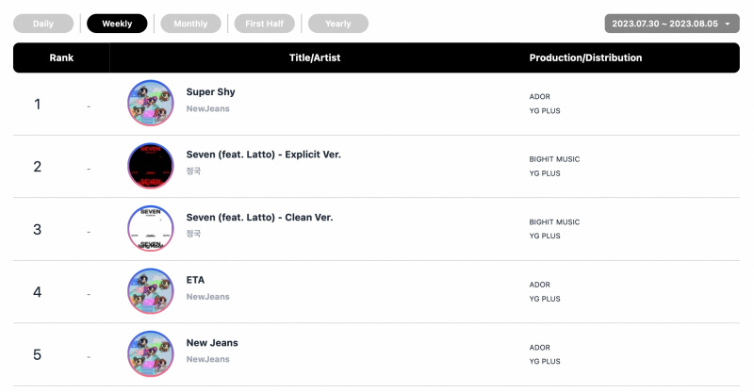Open the Super Shy song title

[210, 91]
